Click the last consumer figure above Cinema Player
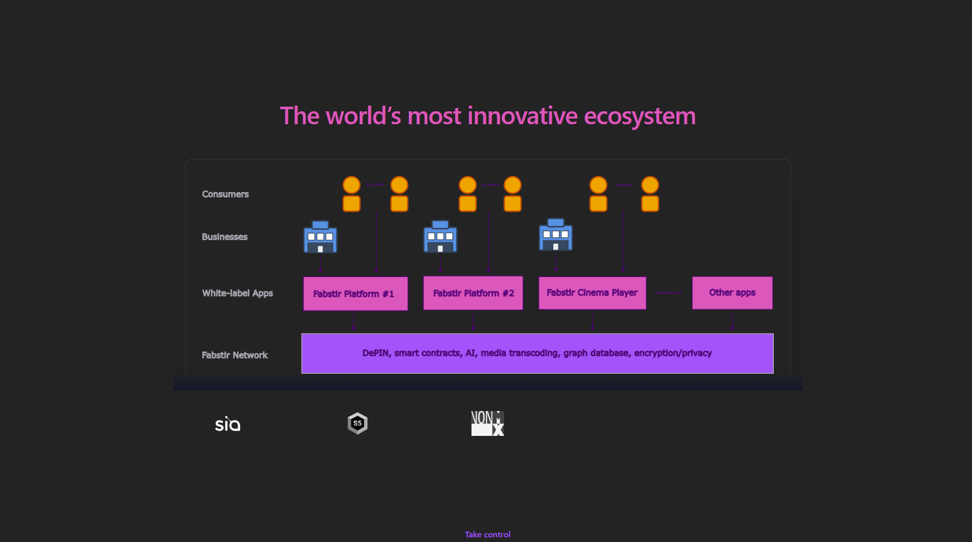The height and width of the screenshot is (542, 972). tap(650, 194)
